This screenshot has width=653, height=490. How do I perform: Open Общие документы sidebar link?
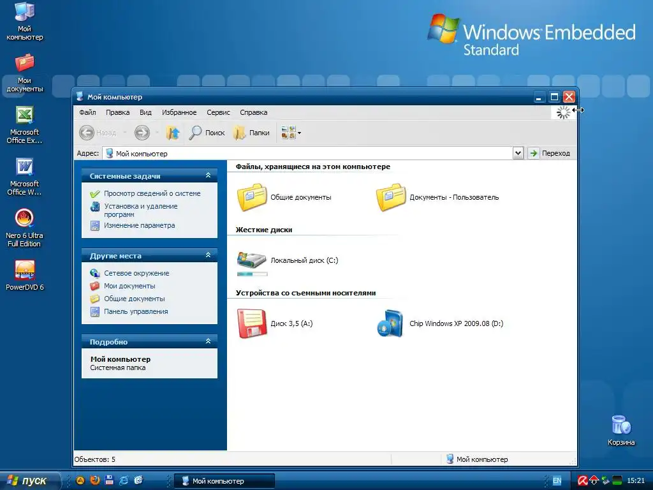pyautogui.click(x=134, y=299)
